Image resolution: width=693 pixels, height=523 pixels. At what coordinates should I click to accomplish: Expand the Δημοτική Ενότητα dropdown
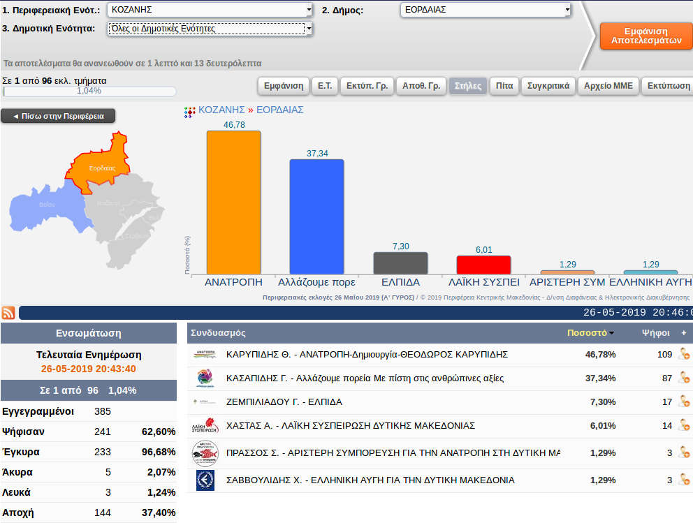point(210,29)
